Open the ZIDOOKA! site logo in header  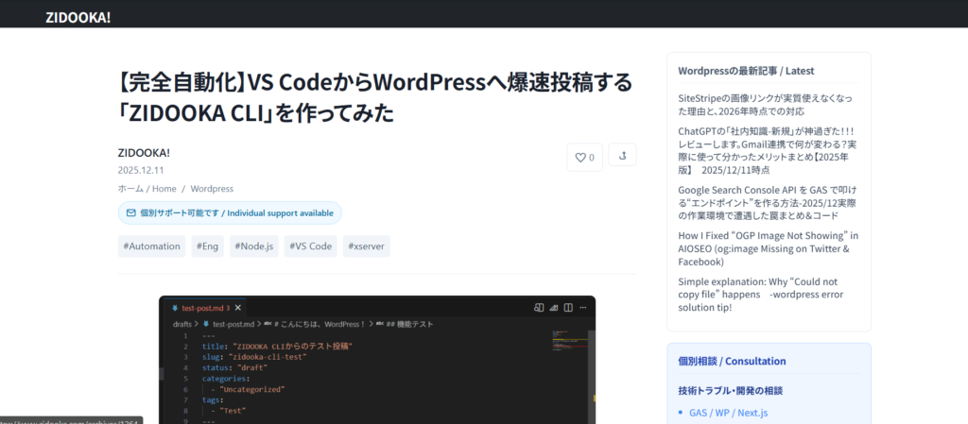pyautogui.click(x=78, y=16)
